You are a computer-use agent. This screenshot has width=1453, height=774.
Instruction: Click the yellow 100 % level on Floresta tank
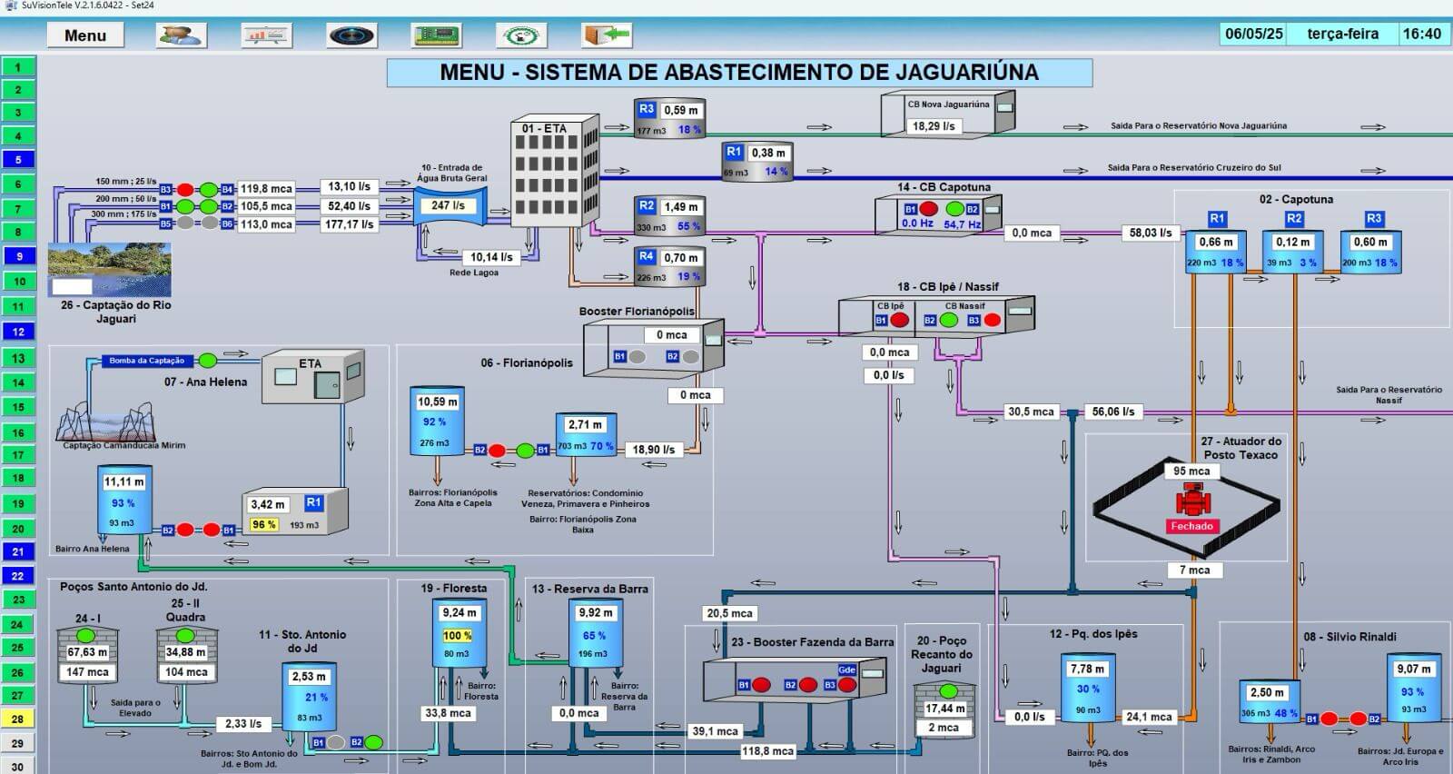[x=458, y=636]
